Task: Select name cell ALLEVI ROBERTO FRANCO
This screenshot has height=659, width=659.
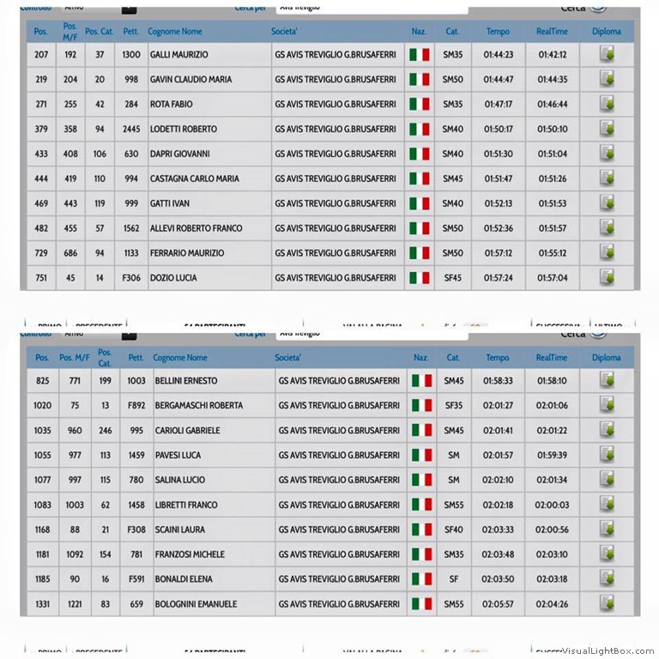Action: (x=209, y=227)
